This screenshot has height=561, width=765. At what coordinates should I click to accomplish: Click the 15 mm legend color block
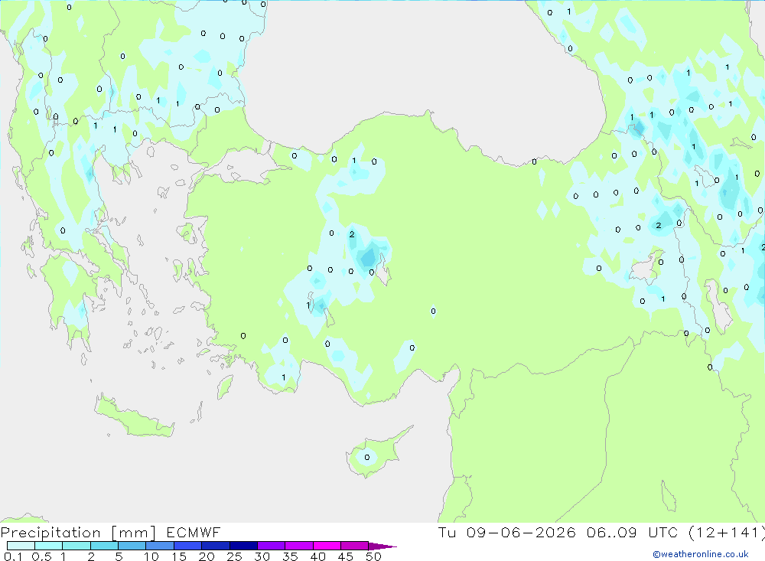pos(187,546)
